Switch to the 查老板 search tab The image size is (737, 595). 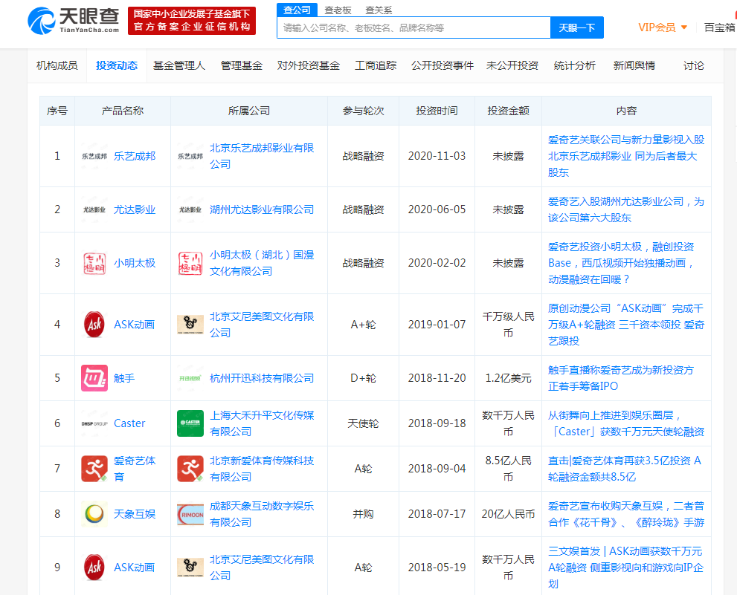[338, 10]
